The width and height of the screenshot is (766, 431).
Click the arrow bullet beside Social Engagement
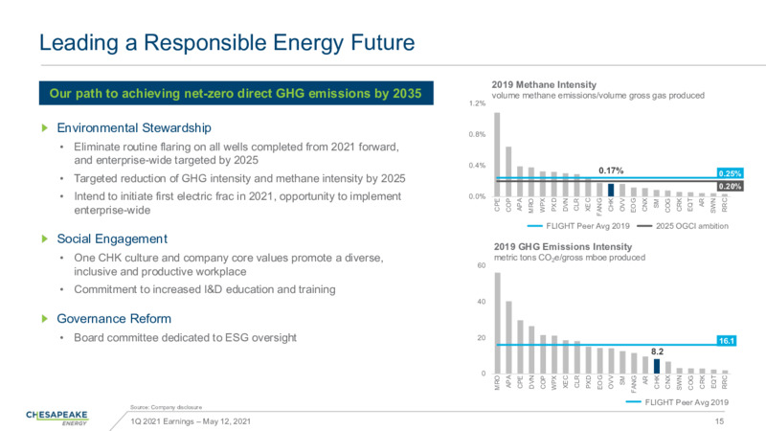click(x=45, y=238)
